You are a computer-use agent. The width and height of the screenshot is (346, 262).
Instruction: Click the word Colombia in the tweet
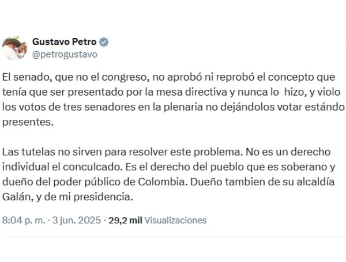[x=161, y=182]
